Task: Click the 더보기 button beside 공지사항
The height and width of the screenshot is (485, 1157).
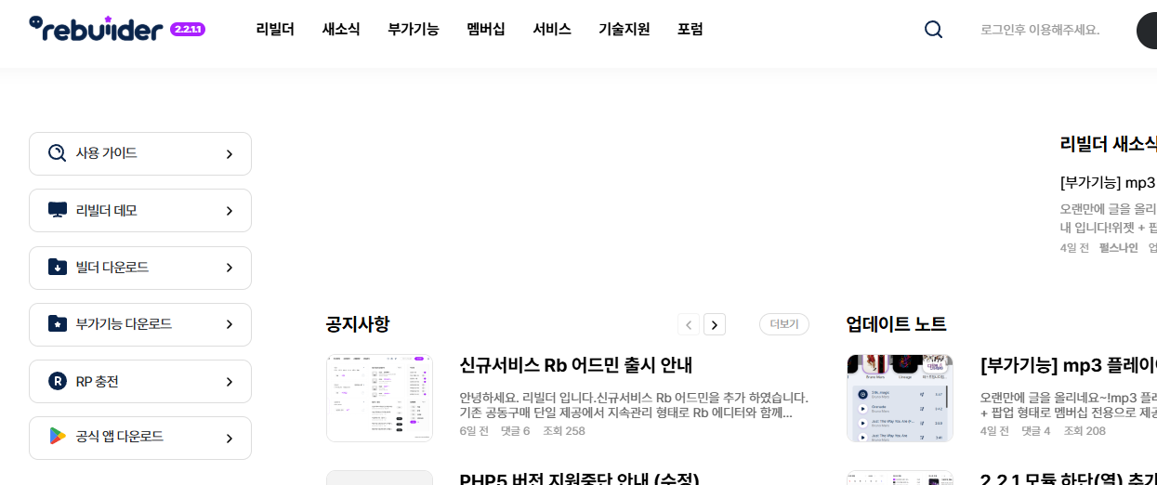Action: pyautogui.click(x=784, y=324)
